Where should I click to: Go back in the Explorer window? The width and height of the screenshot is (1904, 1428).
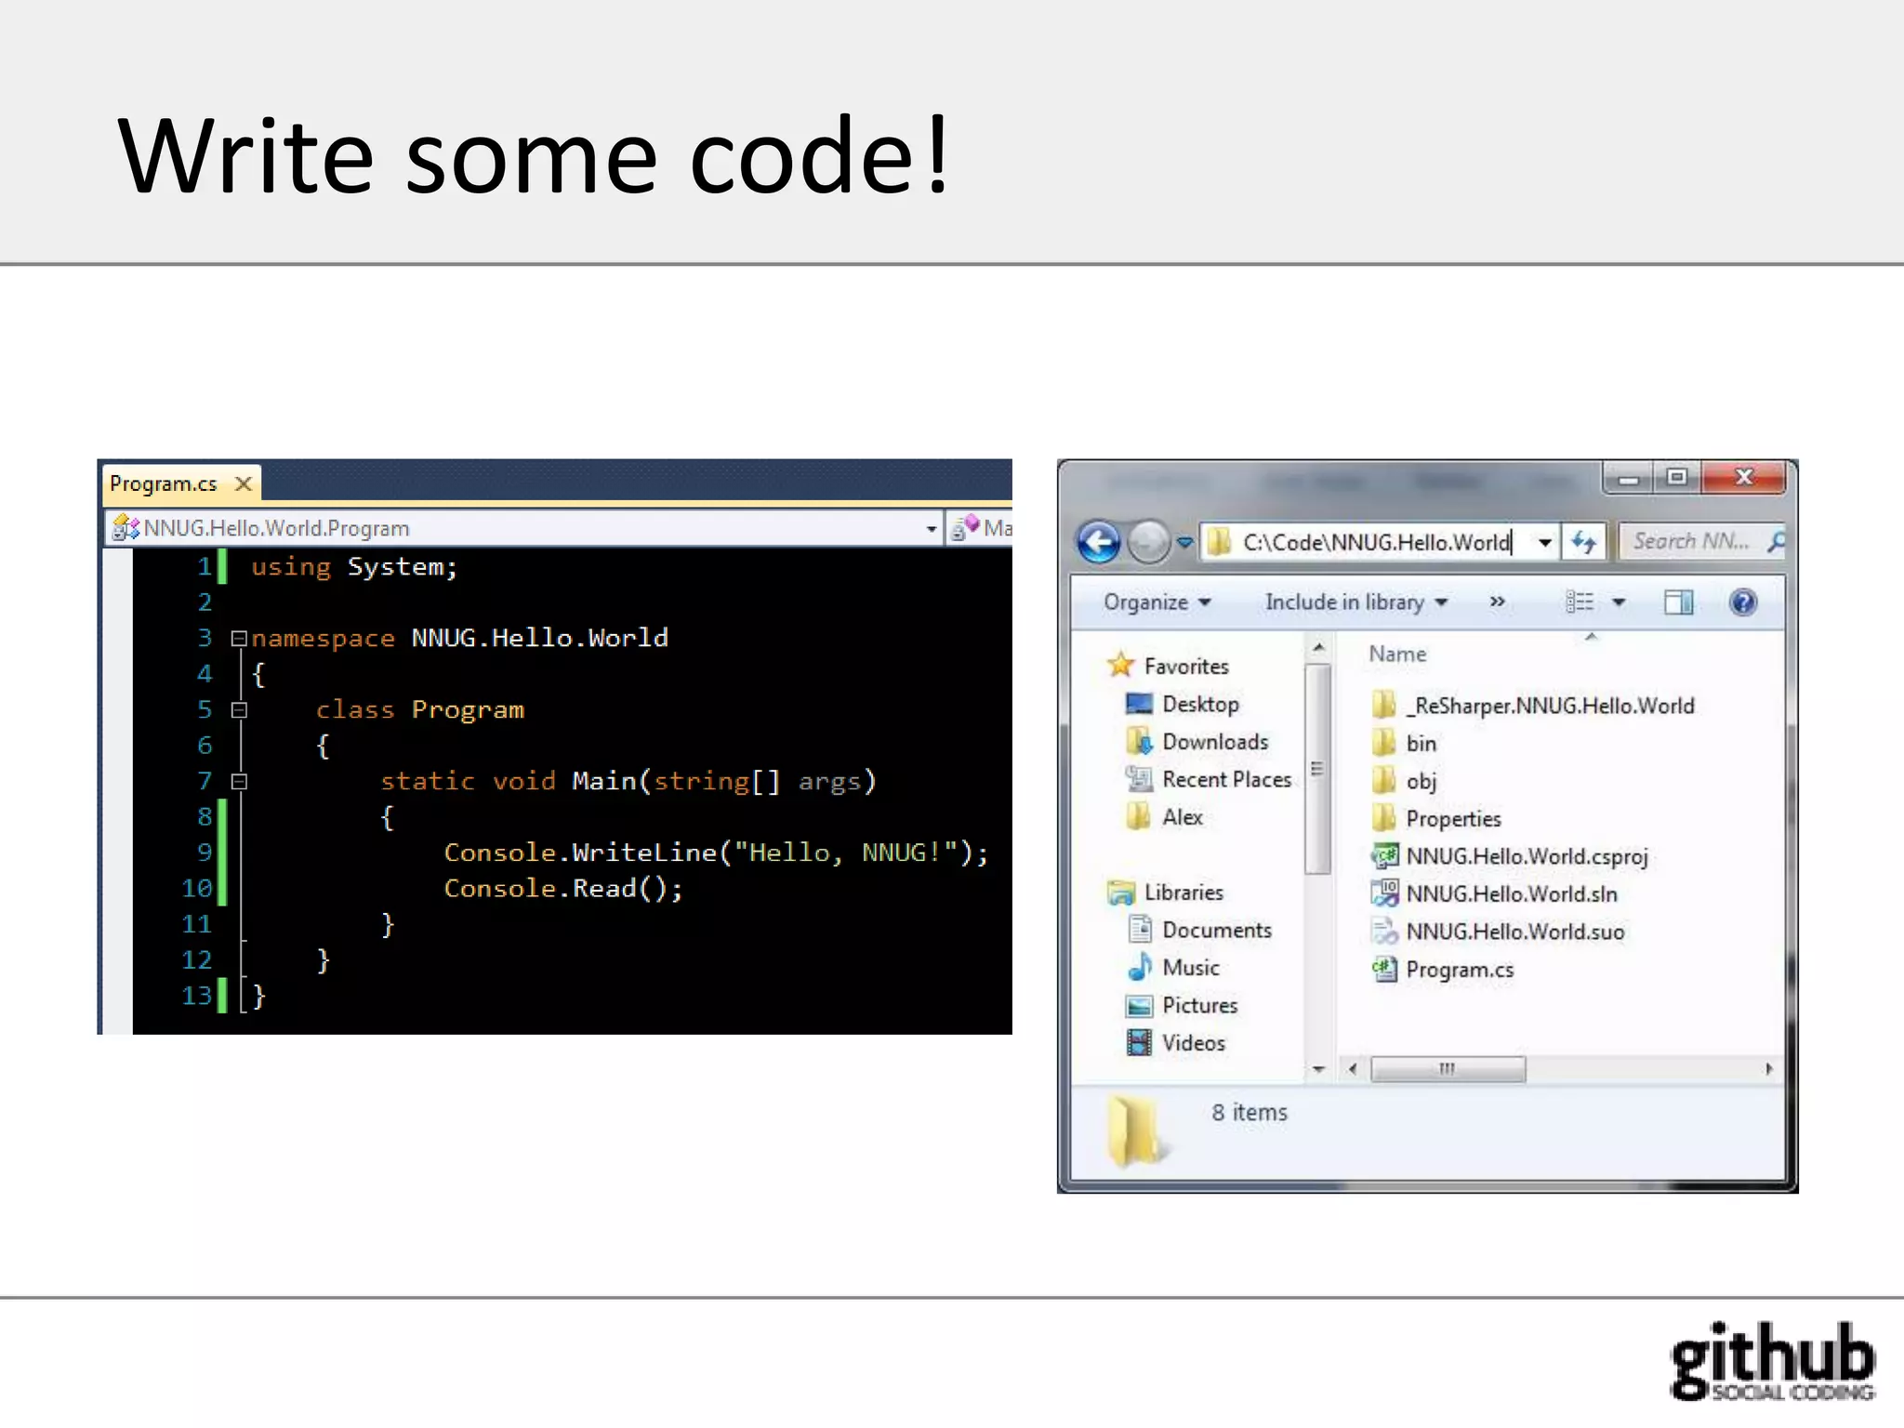(x=1099, y=541)
